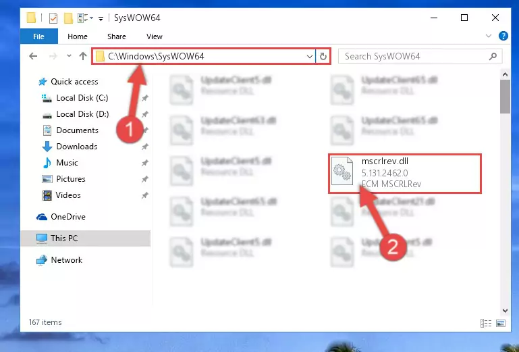Image resolution: width=519 pixels, height=352 pixels.
Task: Click the vertical scrollbar thumb
Action: click(505, 97)
